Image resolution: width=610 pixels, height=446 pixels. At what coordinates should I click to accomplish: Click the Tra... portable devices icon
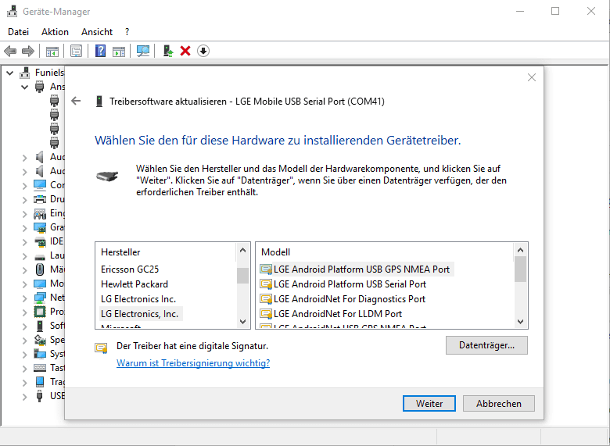pos(40,382)
